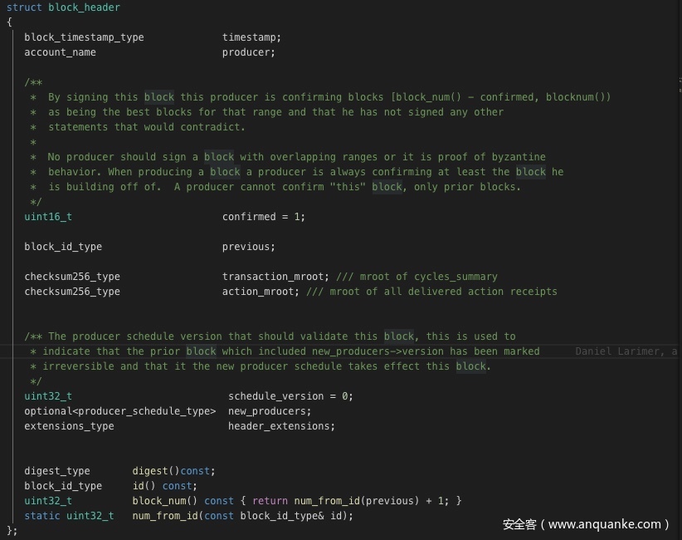Place cursor on block_timestamp_type type
Image resolution: width=682 pixels, height=540 pixels.
[84, 37]
